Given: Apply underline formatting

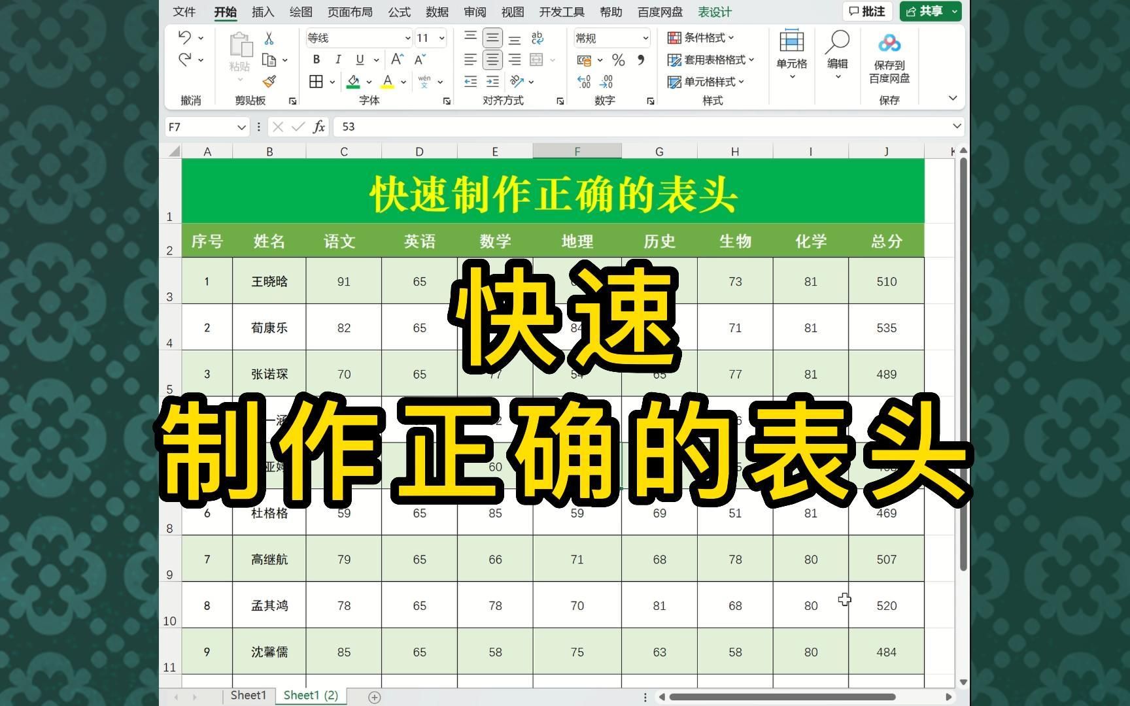Looking at the screenshot, I should [x=360, y=59].
